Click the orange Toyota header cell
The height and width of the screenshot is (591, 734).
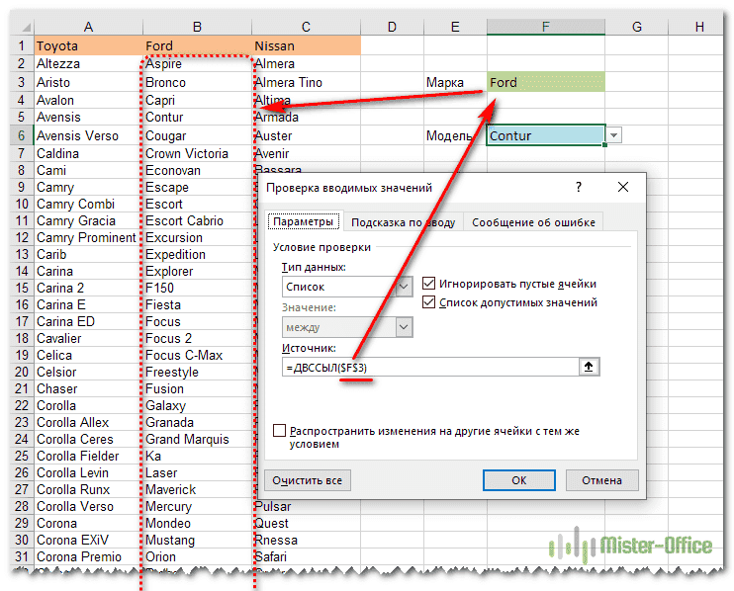(87, 45)
